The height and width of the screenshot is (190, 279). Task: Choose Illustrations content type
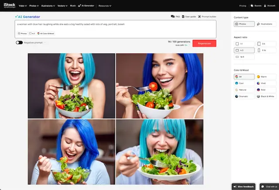(x=266, y=24)
